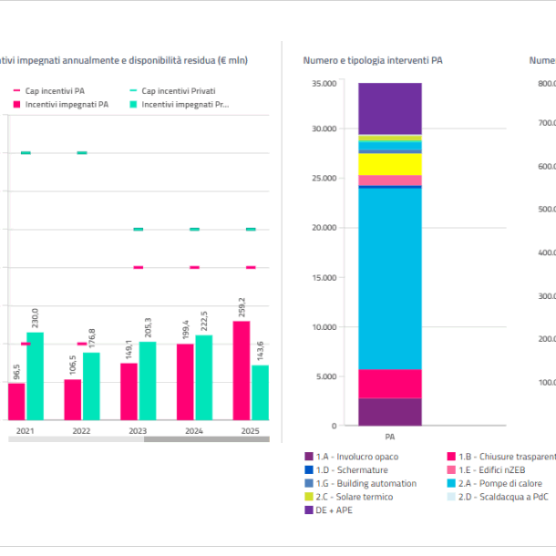Click the yellow segment of the PA bar

coord(390,164)
